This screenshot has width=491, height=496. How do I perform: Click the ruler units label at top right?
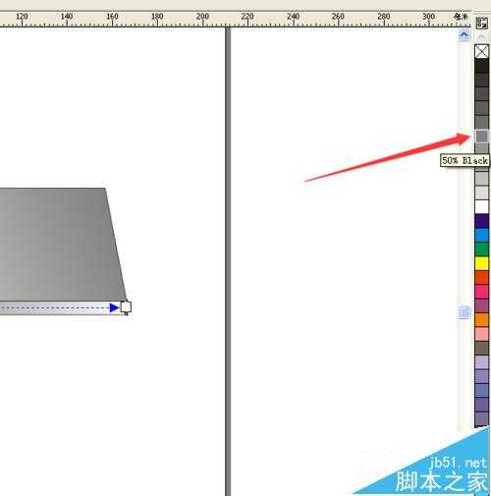pyautogui.click(x=461, y=17)
